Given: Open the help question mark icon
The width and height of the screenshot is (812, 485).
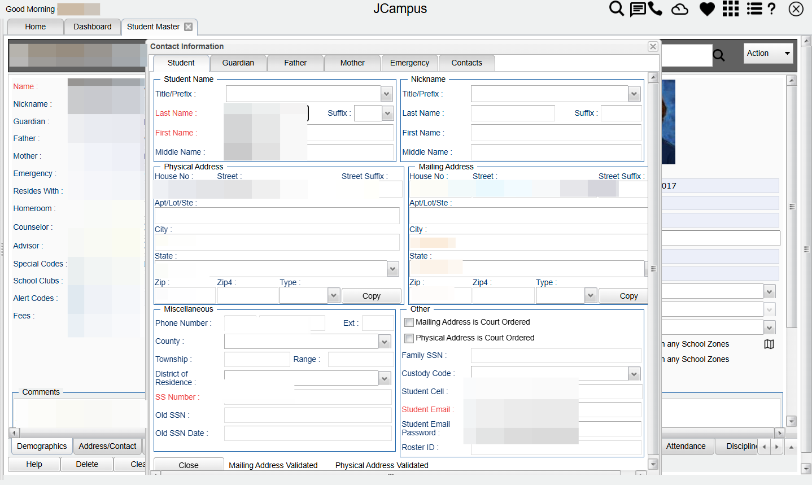Looking at the screenshot, I should click(x=772, y=8).
